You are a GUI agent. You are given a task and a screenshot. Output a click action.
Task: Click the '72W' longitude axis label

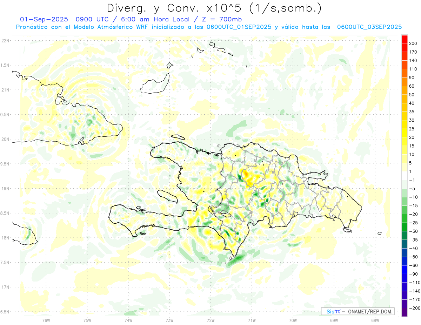pyautogui.click(x=210, y=320)
